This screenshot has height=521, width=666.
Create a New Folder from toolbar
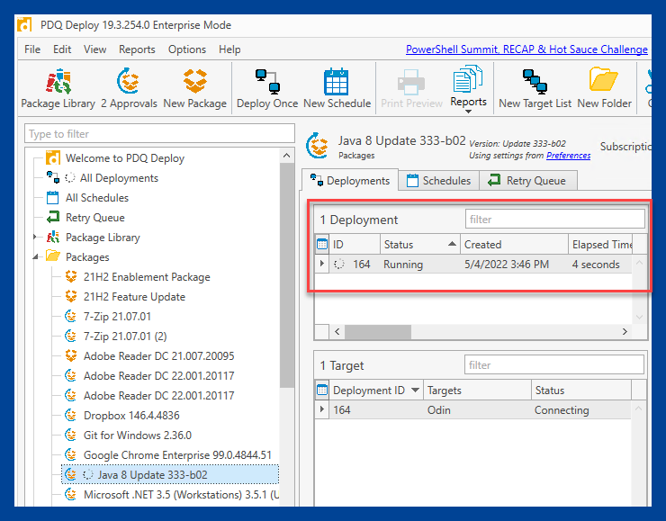(x=604, y=88)
